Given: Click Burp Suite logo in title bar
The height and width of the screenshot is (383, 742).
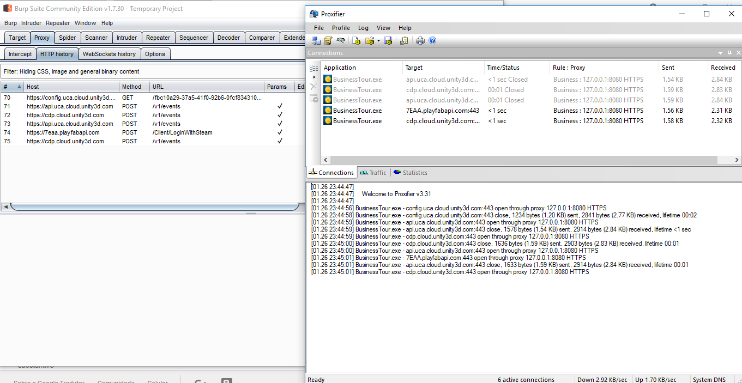Looking at the screenshot, I should (8, 8).
